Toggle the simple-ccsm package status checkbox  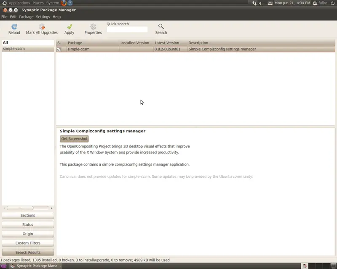pyautogui.click(x=59, y=49)
